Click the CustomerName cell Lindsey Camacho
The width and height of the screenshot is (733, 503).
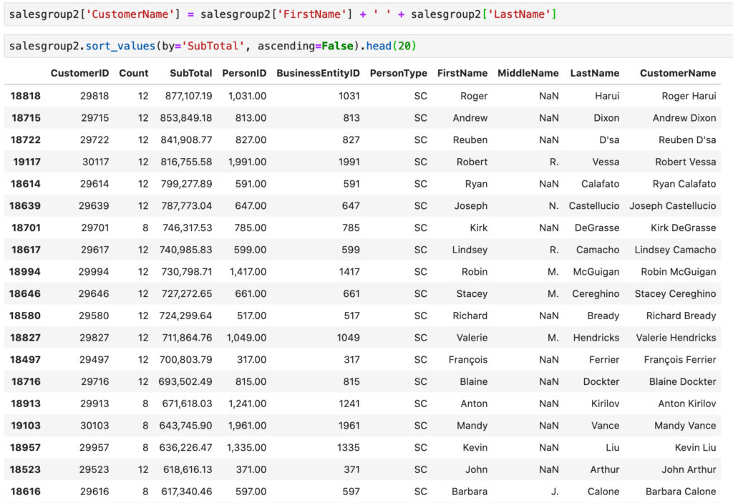[675, 250]
